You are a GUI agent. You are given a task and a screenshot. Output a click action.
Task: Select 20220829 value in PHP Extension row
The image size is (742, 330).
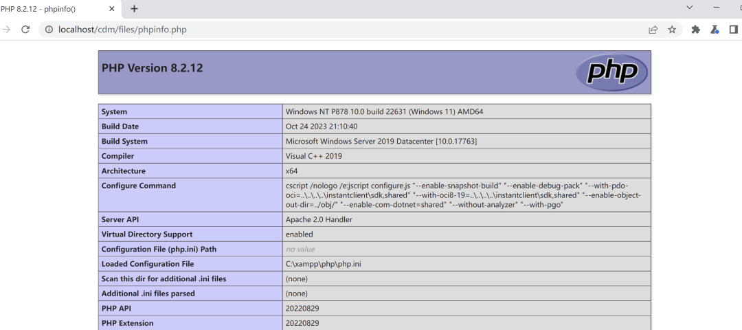[302, 323]
